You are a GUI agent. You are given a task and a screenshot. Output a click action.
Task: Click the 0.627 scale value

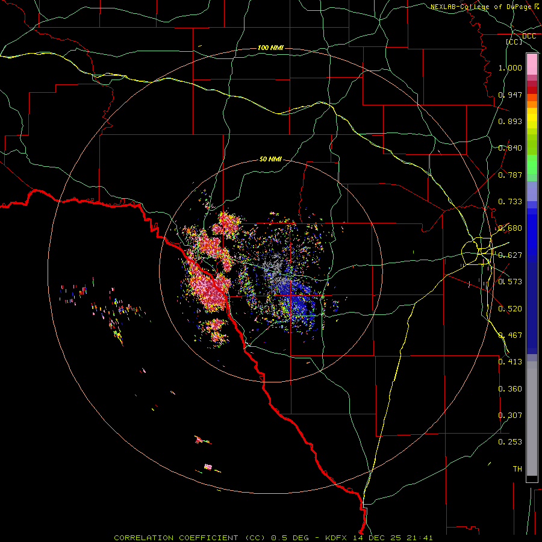(510, 255)
